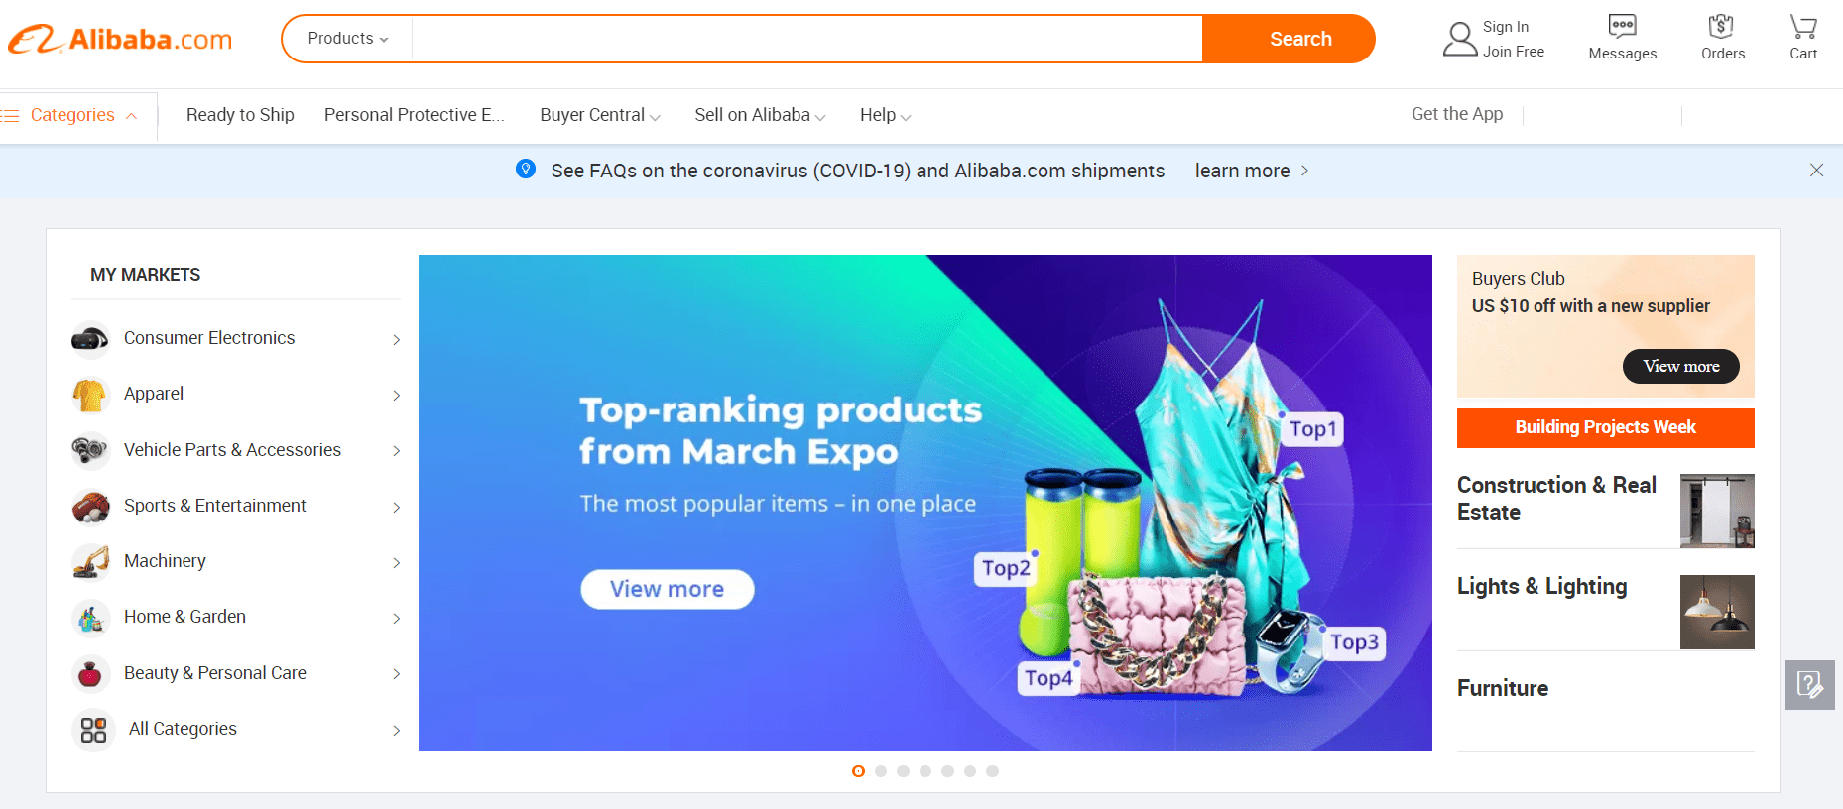Image resolution: width=1843 pixels, height=809 pixels.
Task: Select the last carousel dot indicator
Action: [x=992, y=771]
